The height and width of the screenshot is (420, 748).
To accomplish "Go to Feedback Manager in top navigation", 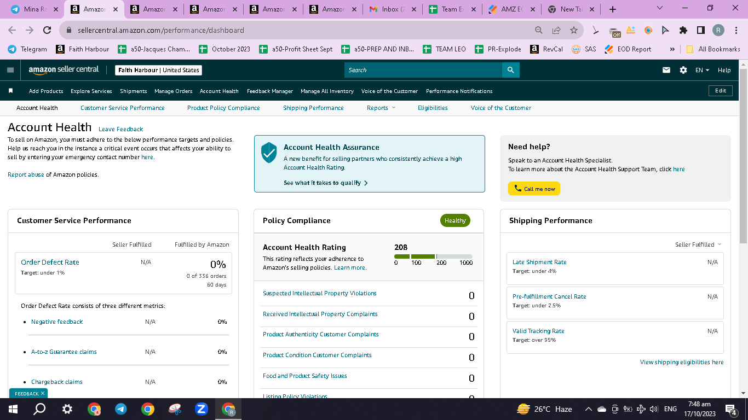I will point(270,91).
